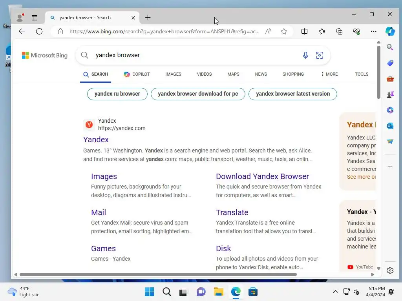Open Microsoft Store from taskbar
402x301 pixels.
point(253,292)
